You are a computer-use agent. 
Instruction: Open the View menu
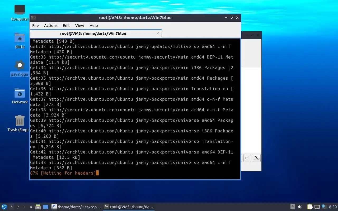pyautogui.click(x=79, y=26)
